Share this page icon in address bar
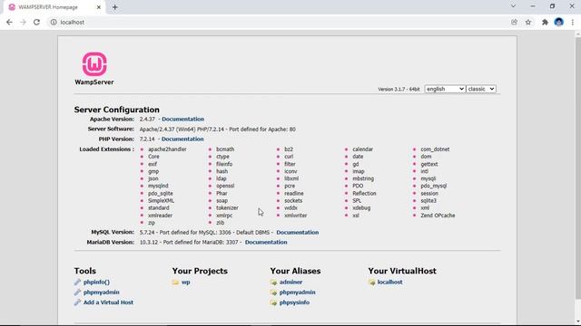Image resolution: width=581 pixels, height=326 pixels. point(515,22)
